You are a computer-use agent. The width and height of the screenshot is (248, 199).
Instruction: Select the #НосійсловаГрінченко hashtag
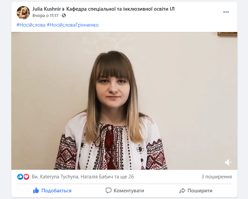pyautogui.click(x=72, y=25)
